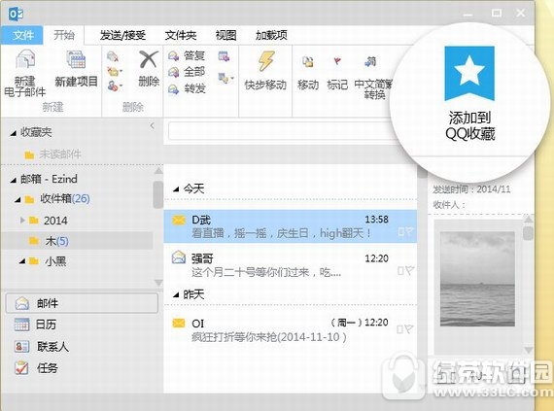554x411 pixels.
Task: Open the File (文件) tab
Action: 22,35
